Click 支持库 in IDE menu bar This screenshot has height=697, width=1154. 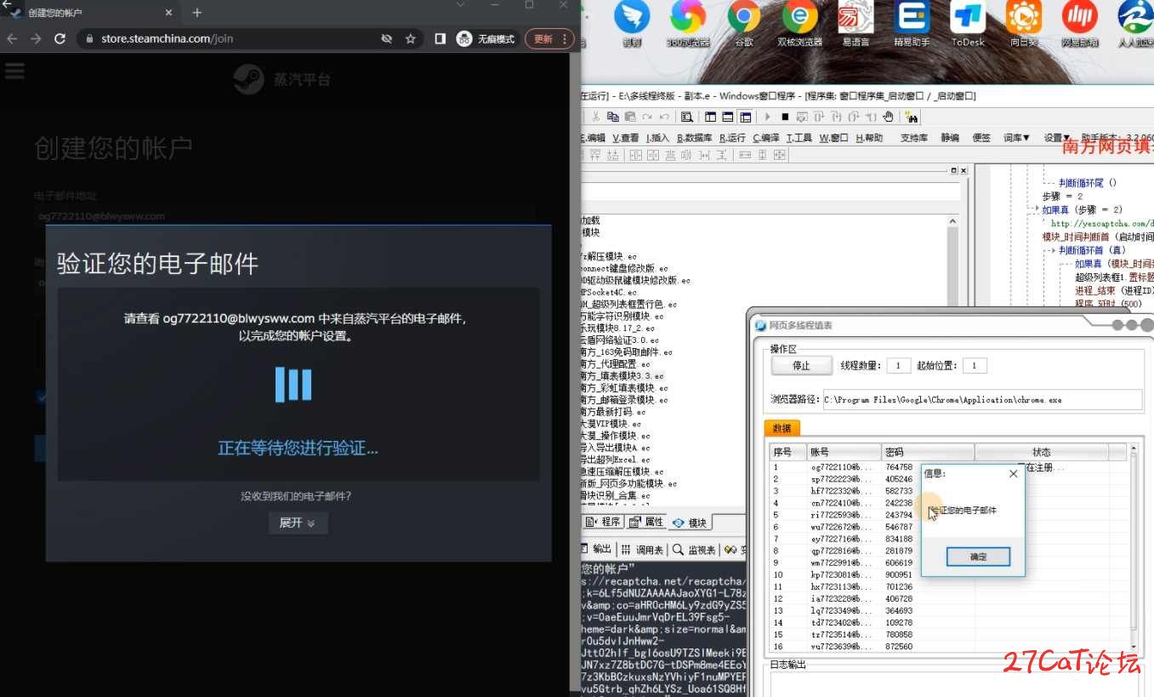pos(913,137)
